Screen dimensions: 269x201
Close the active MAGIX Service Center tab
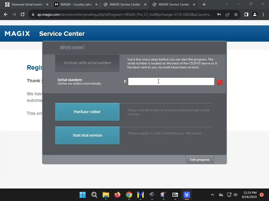[194, 4]
